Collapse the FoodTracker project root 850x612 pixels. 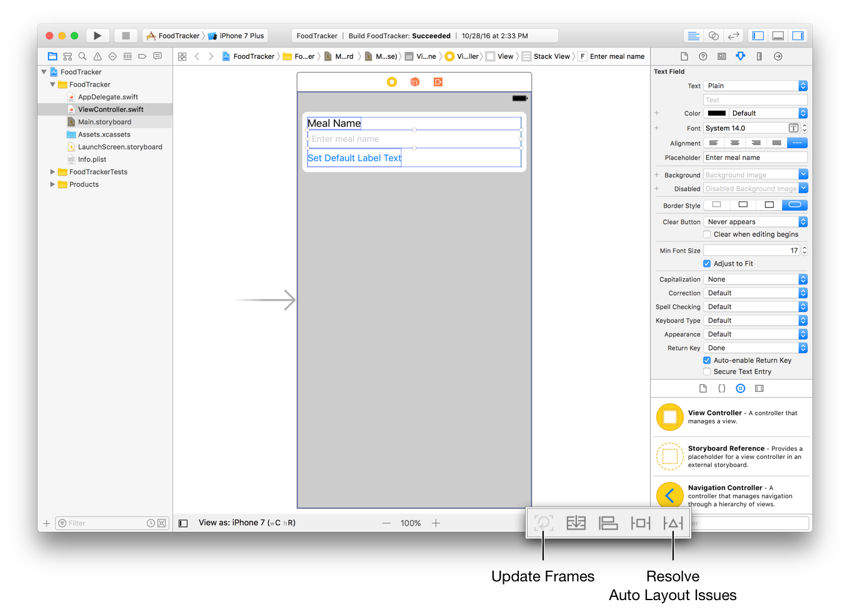[x=44, y=72]
